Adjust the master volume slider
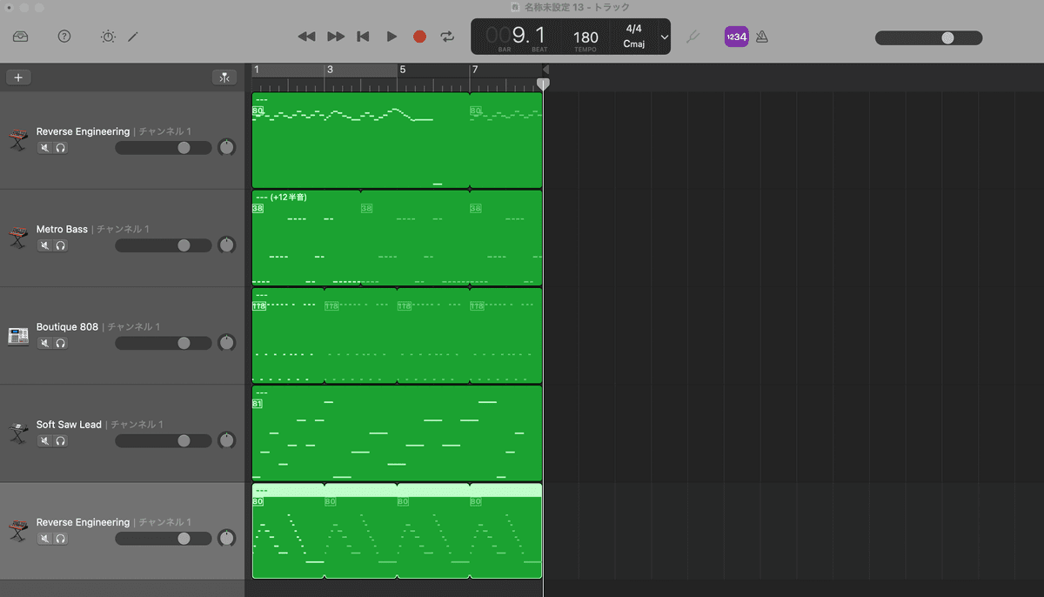This screenshot has width=1044, height=597. 928,37
